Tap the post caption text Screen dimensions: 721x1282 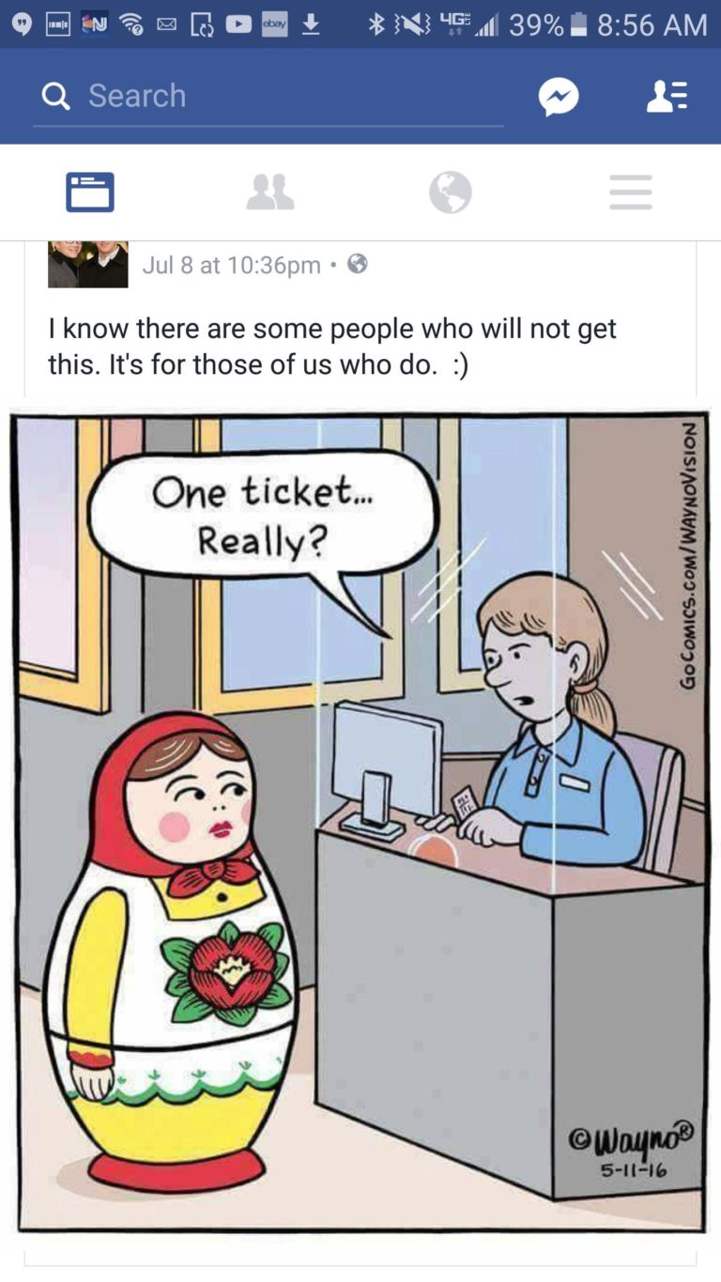pyautogui.click(x=332, y=346)
